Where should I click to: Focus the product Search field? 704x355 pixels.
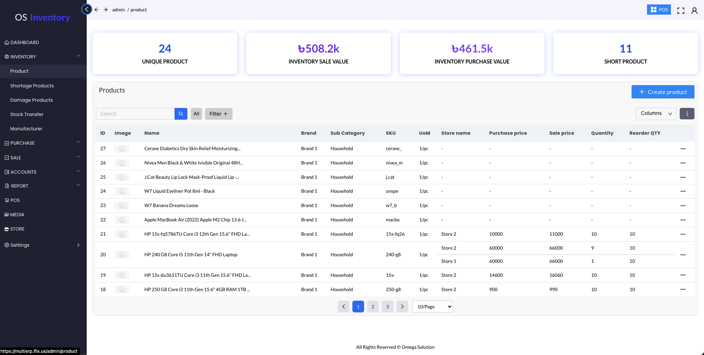(135, 114)
